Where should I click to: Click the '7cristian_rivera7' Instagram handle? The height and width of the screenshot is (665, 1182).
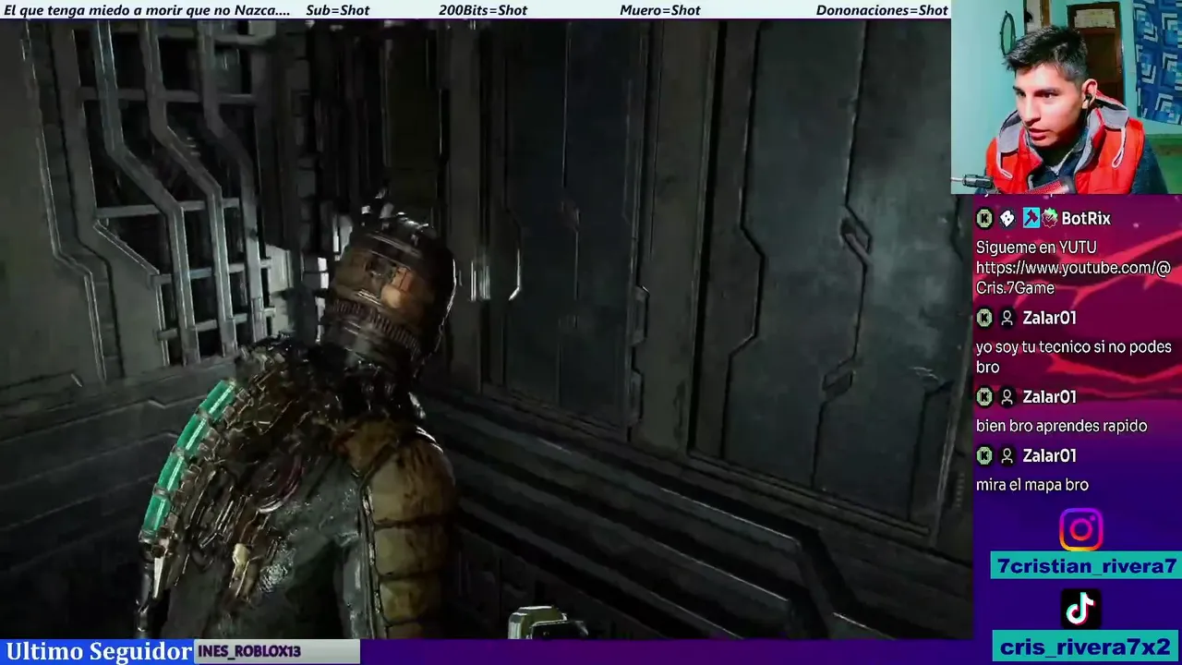point(1087,566)
